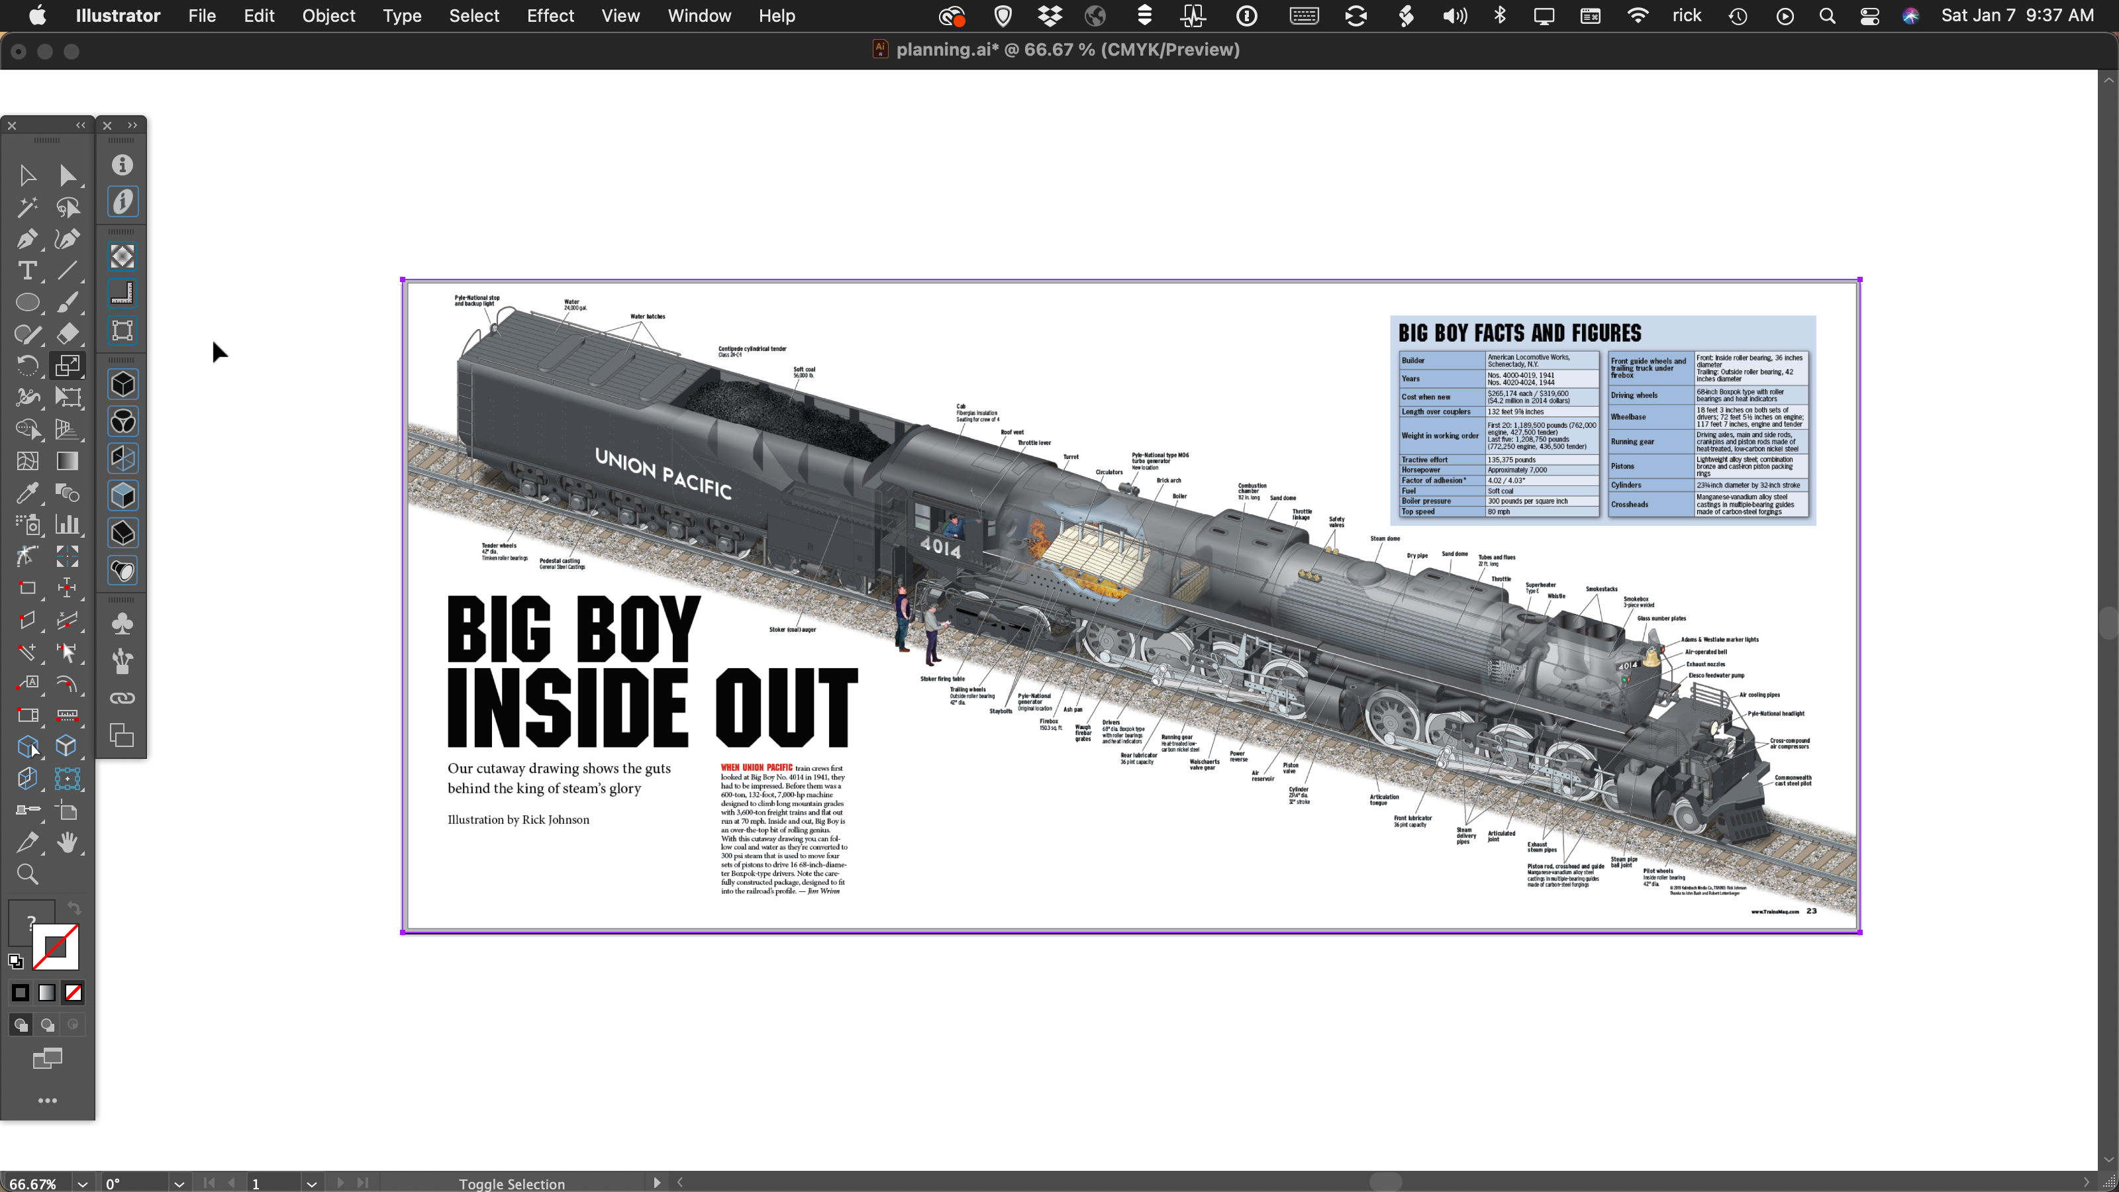Select the Type tool
The width and height of the screenshot is (2119, 1192).
[x=27, y=270]
